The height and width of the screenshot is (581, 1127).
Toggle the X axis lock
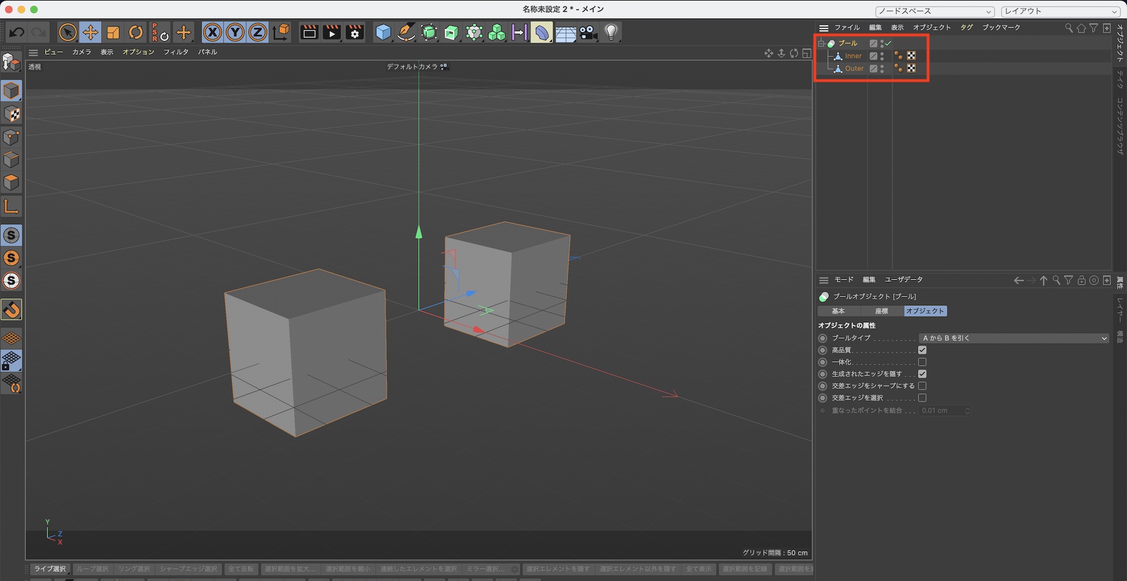(212, 33)
